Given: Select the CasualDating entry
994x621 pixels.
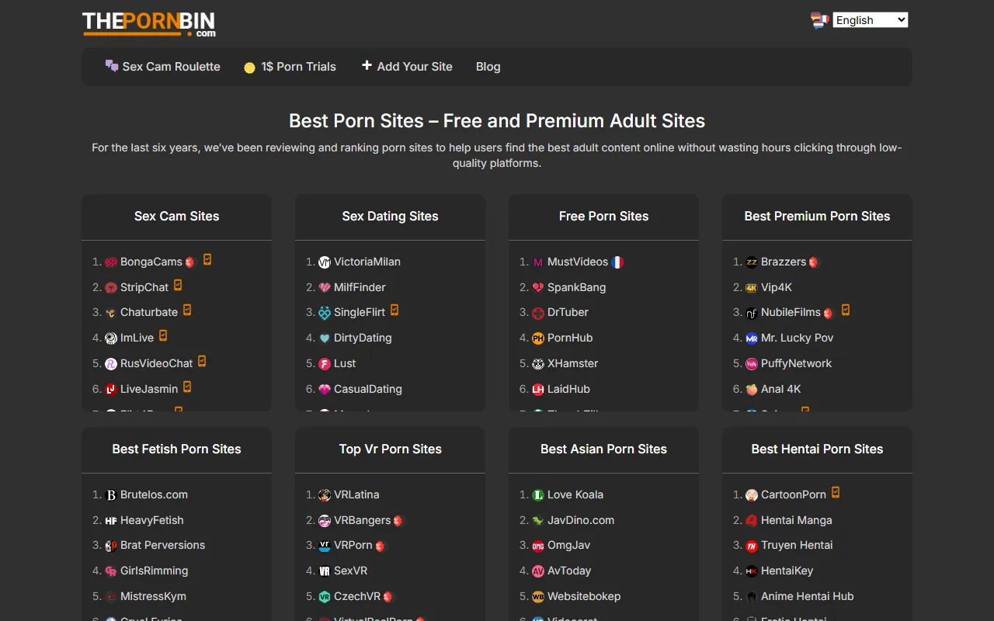Looking at the screenshot, I should click(368, 389).
